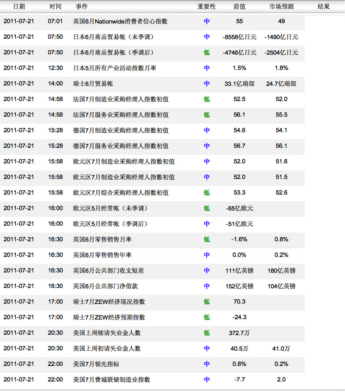The image size is (345, 392).
Task: Click forecast value 52.6
Action: 282,192
